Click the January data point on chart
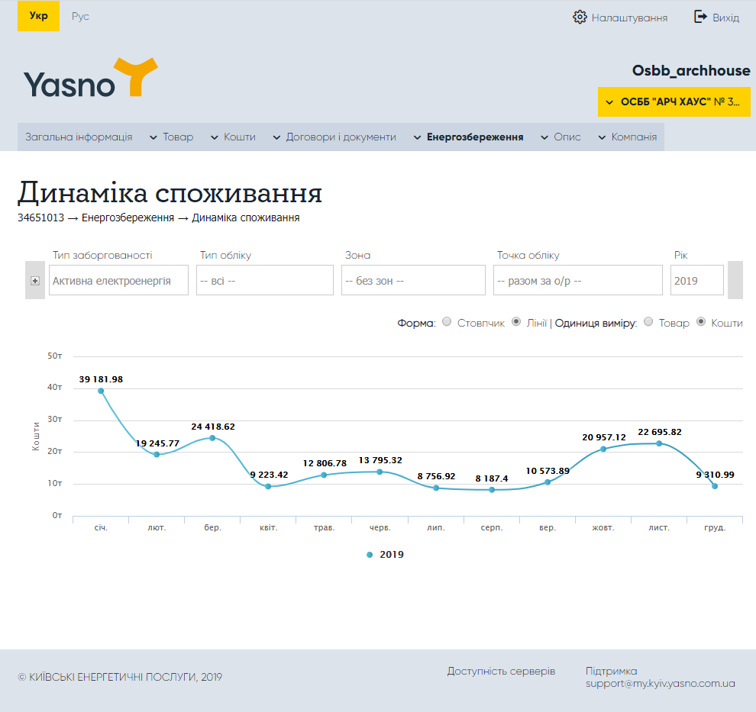This screenshot has width=756, height=712. point(101,391)
